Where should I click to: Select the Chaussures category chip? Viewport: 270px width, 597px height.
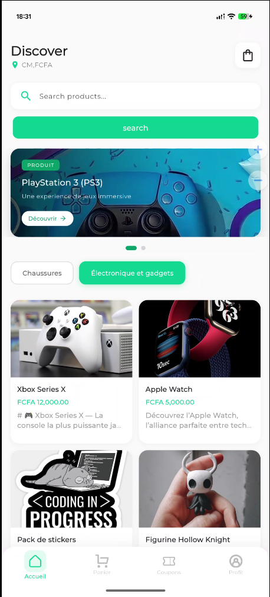pos(42,273)
